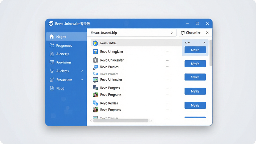Click the Revo Rranies app icon
Viewport: 256px width, 144px height.
pyautogui.click(x=95, y=67)
